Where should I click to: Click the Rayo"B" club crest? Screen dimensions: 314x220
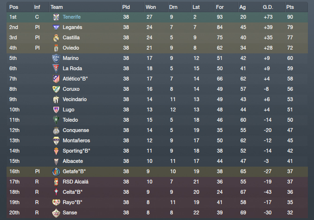pos(56,202)
